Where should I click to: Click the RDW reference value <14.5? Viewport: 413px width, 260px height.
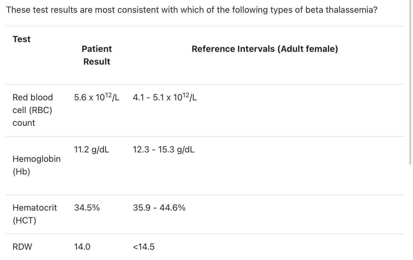144,247
